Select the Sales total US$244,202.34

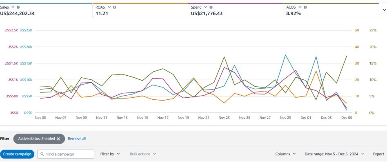tap(17, 13)
